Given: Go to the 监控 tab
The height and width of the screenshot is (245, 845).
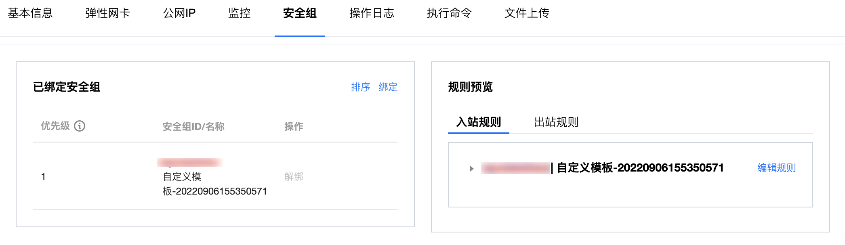Looking at the screenshot, I should [x=239, y=13].
